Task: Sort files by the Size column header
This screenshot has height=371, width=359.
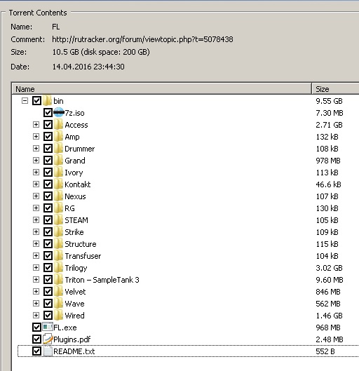Action: 336,89
